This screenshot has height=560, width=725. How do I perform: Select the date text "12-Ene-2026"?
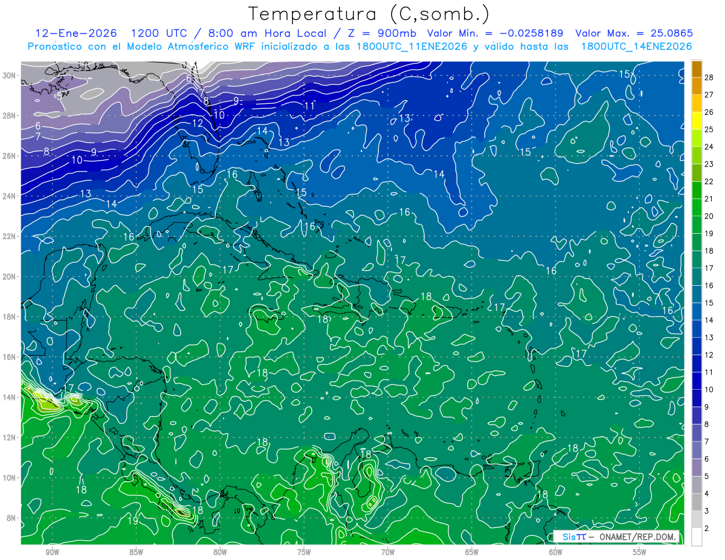76,33
